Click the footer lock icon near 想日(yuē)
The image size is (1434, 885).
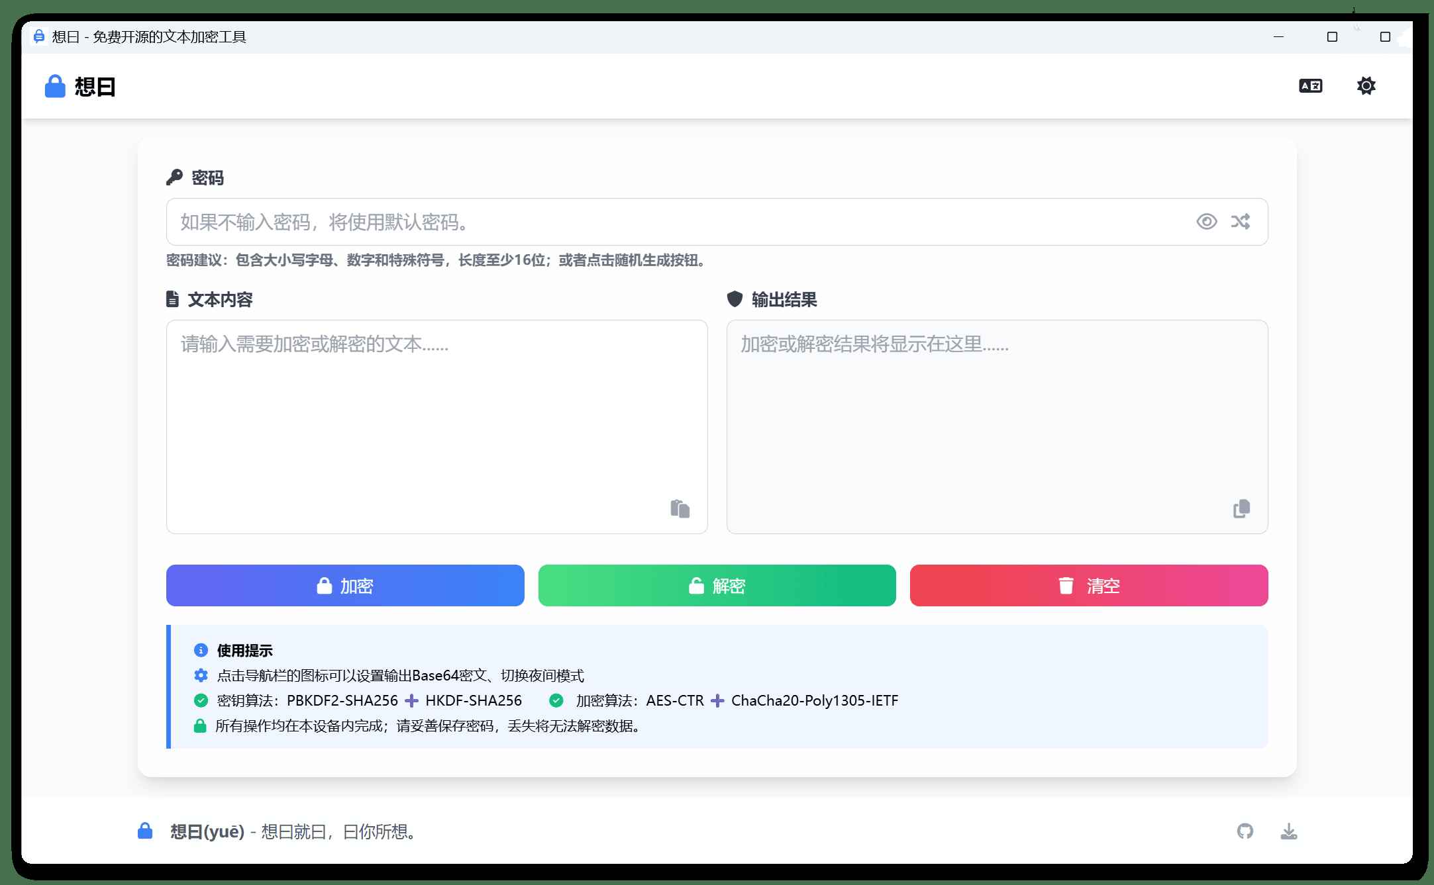pyautogui.click(x=145, y=831)
